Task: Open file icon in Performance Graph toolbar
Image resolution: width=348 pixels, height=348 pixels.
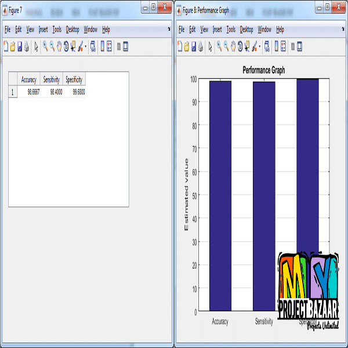Action: 187,47
